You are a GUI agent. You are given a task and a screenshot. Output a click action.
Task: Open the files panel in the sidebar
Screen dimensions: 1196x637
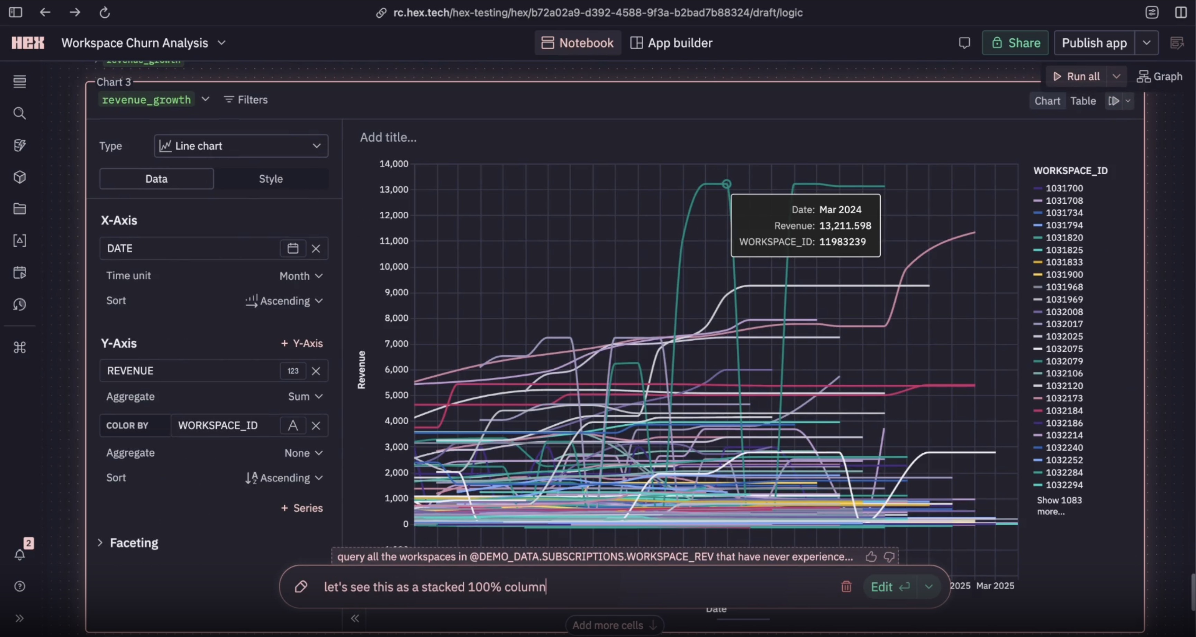[20, 209]
